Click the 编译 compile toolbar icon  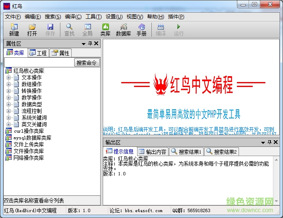(x=161, y=30)
